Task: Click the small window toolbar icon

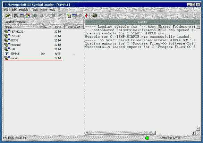Action: coord(75,16)
